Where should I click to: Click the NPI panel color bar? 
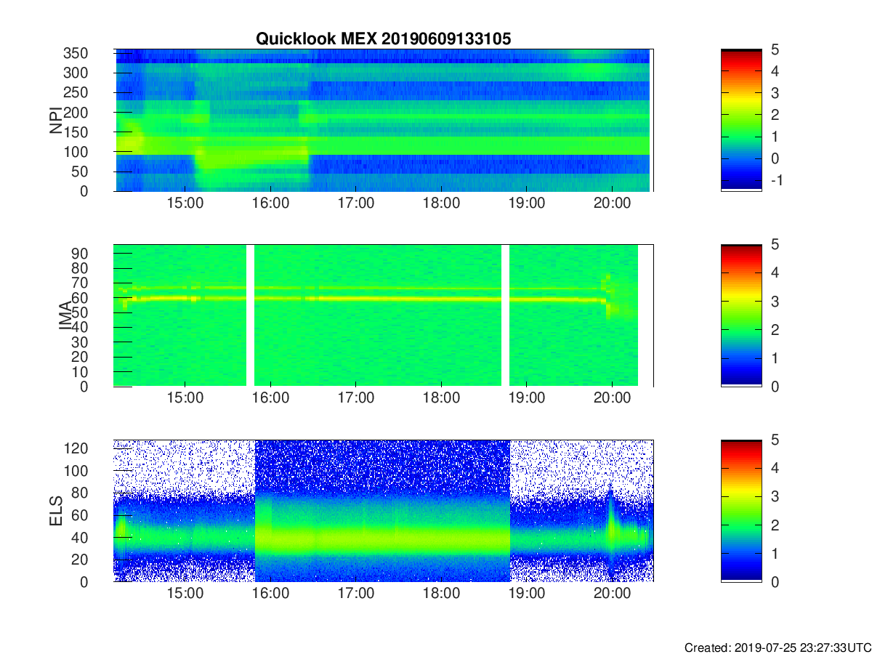741,120
